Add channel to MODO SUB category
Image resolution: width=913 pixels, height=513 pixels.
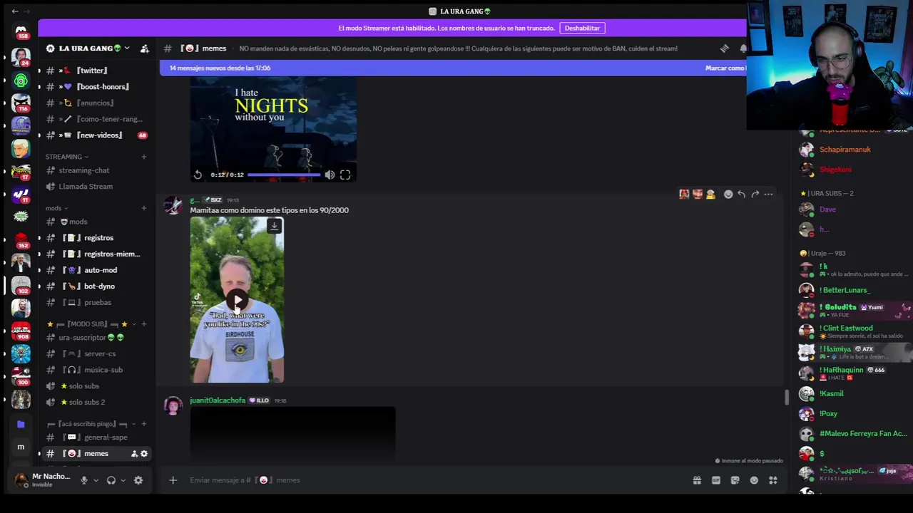[x=144, y=324]
